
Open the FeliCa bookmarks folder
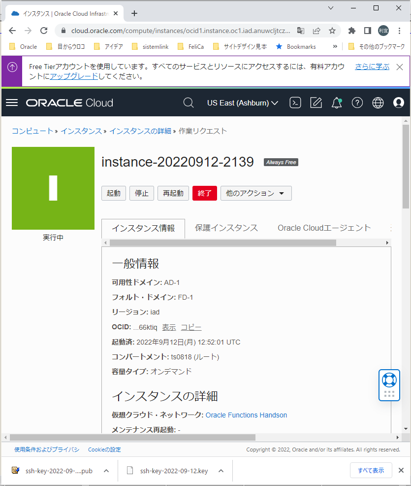tap(190, 46)
